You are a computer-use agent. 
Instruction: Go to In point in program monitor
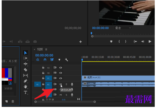(x=135, y=42)
